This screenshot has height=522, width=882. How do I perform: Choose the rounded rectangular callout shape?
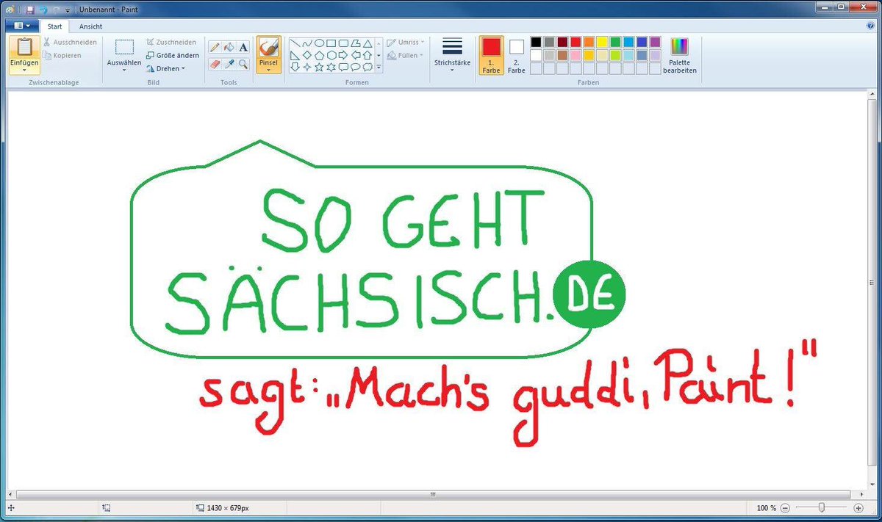[x=343, y=67]
